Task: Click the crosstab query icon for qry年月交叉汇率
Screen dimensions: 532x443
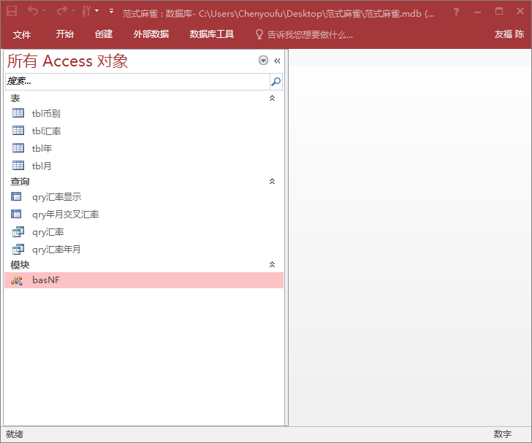Action: pos(16,214)
